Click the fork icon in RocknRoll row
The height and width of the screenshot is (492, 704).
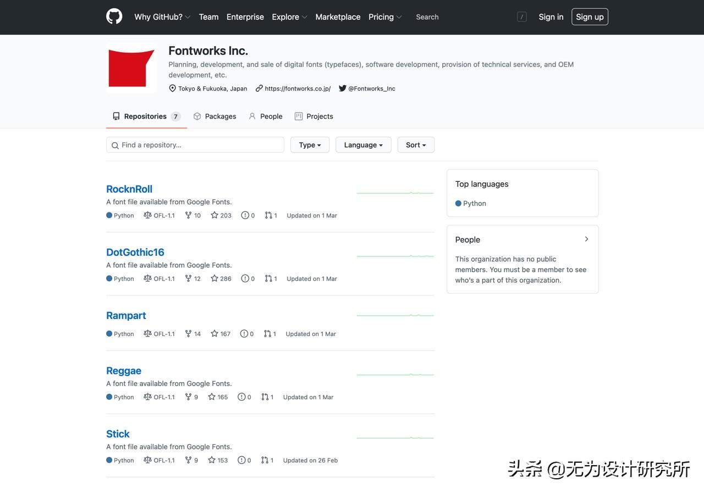[x=188, y=215]
